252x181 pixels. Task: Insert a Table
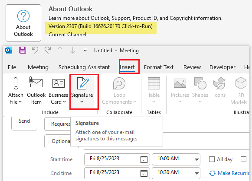click(154, 91)
